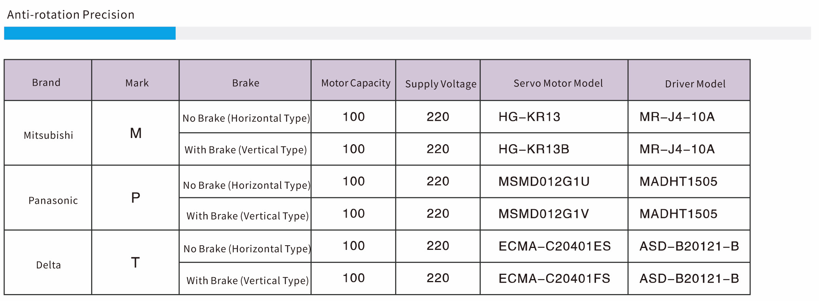This screenshot has width=819, height=301.
Task: Select the Mark column header
Action: [137, 83]
